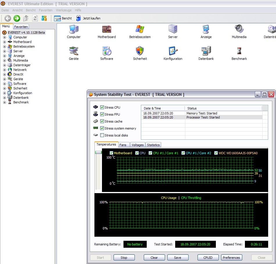Viewport: 276px width, 264px height.
Task: Open the Benchmark hourglass icon in main pane
Action: (x=239, y=51)
